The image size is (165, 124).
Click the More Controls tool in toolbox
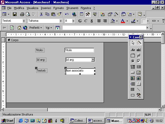point(139,95)
